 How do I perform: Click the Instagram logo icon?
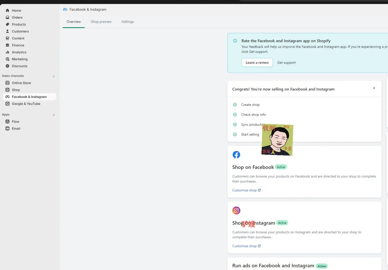pos(236,210)
